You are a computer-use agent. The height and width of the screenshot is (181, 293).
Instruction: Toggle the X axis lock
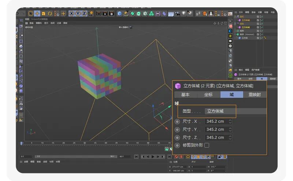[x=71, y=14]
